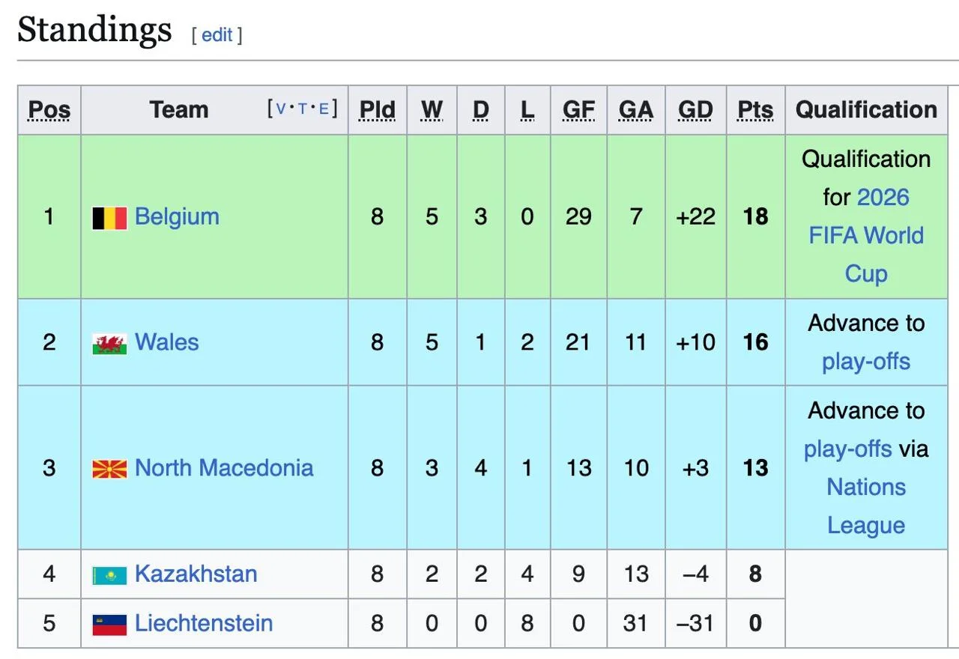Visit the Liechtenstein team page
This screenshot has height=659, width=959.
pos(204,624)
